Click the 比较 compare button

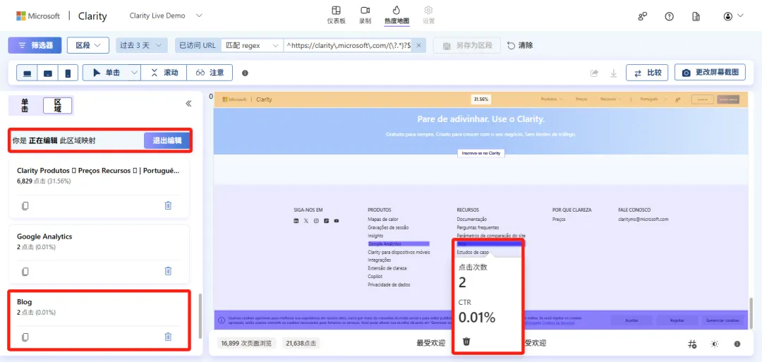pyautogui.click(x=647, y=73)
